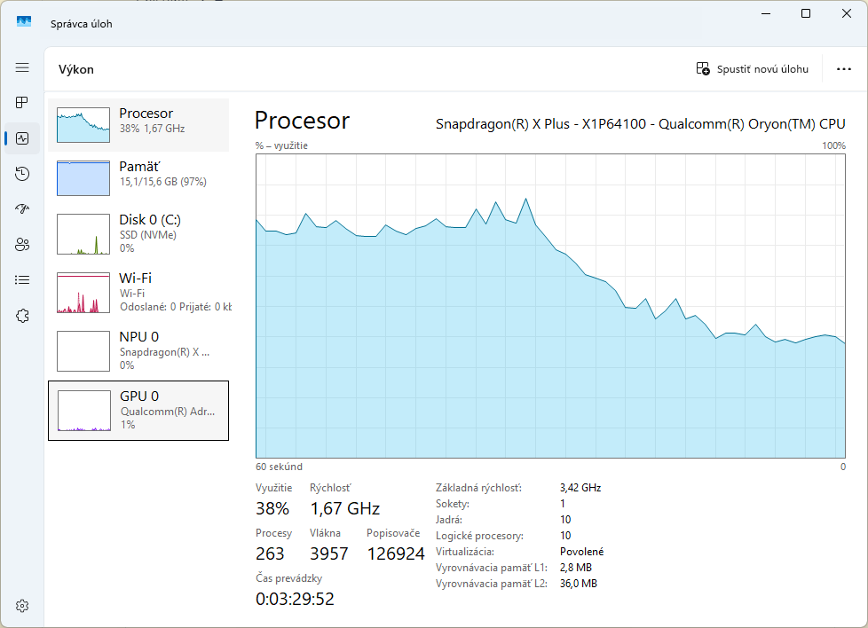Go to Startup apps icon in sidebar
Image resolution: width=868 pixels, height=628 pixels.
22,209
